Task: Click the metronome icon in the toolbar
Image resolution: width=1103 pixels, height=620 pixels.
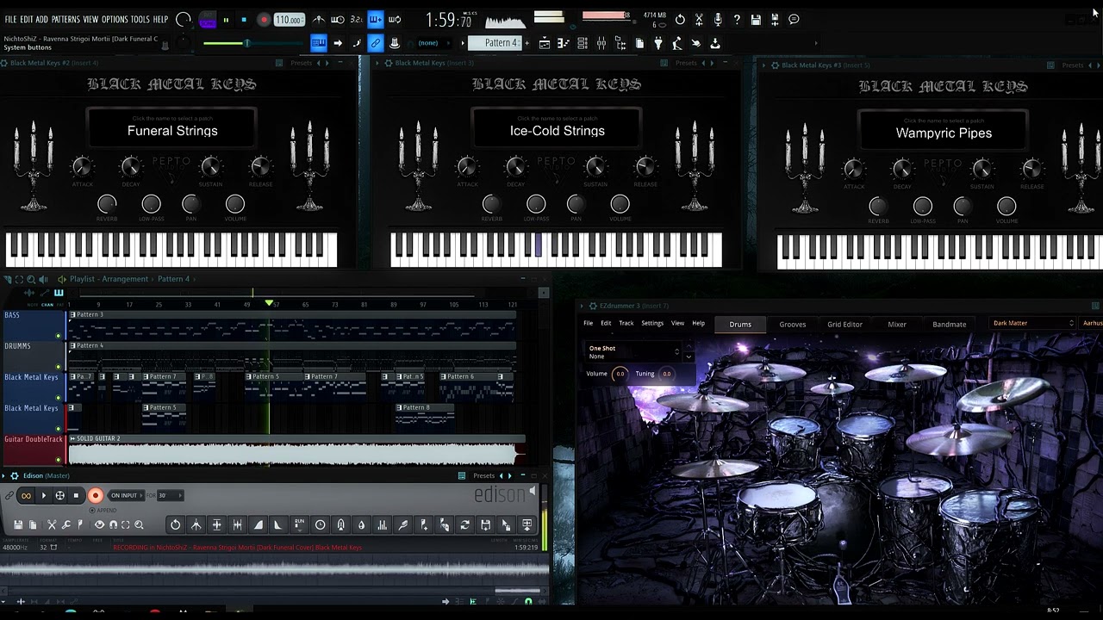Action: tap(318, 19)
